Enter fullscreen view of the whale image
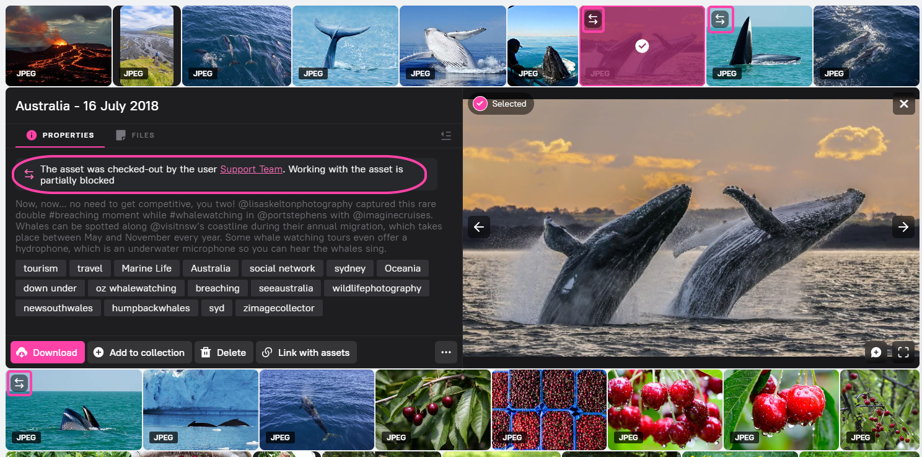Screen dimensions: 922x457 coord(903,352)
